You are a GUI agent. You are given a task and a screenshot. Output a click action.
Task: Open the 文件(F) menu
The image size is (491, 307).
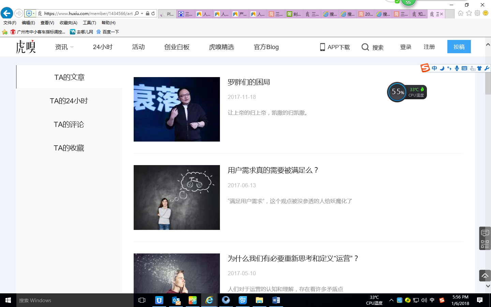(10, 23)
